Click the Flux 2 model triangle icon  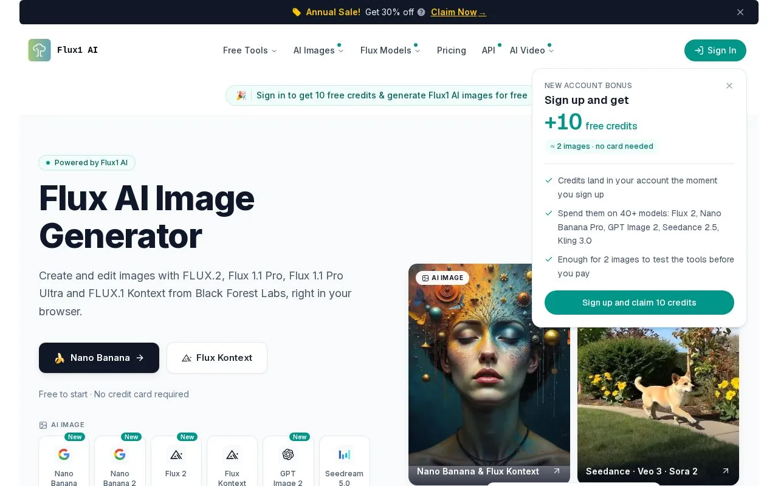tap(176, 454)
